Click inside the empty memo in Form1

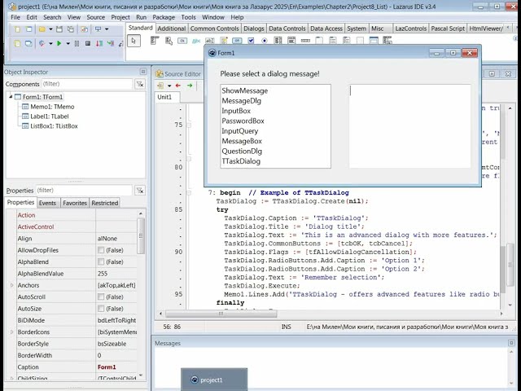point(409,126)
